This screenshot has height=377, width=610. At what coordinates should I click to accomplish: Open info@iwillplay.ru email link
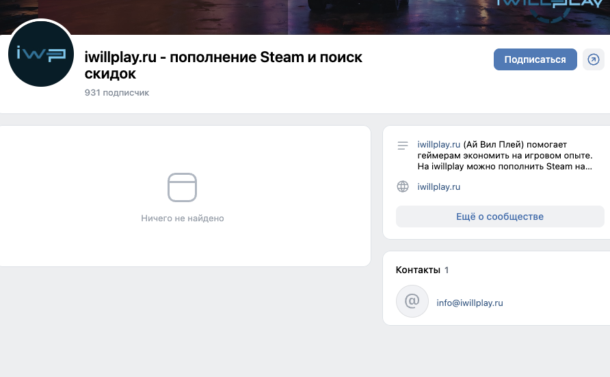tap(470, 303)
